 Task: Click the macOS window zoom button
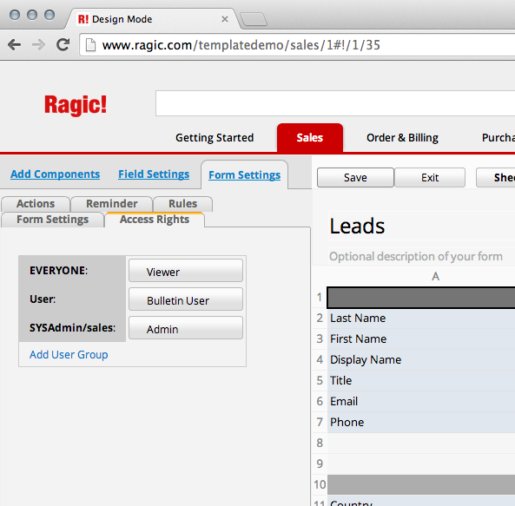(x=50, y=15)
